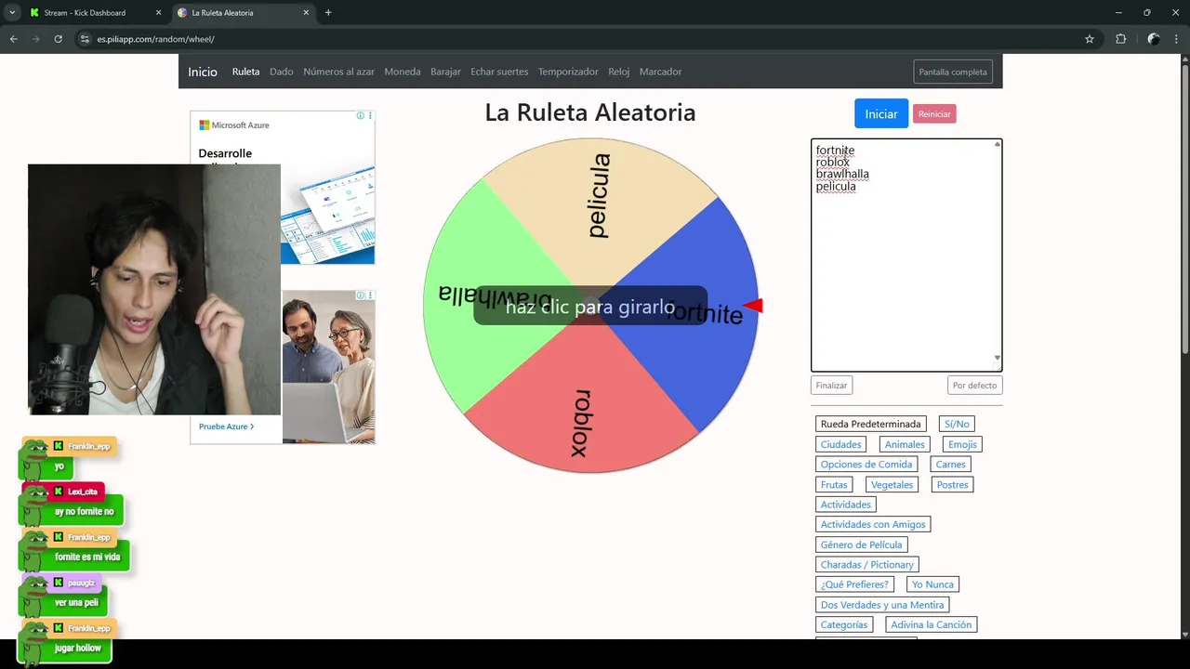
Task: Select the Carnes preset
Action: coord(951,464)
